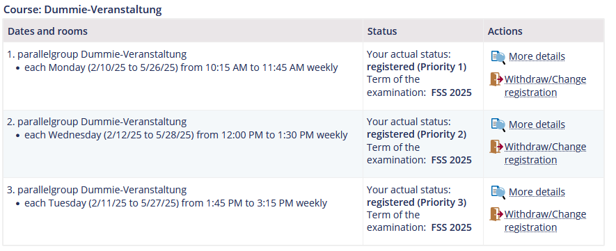Screen dimensions: 616x251
Task: Open More details link for Monday group
Action: 537,56
